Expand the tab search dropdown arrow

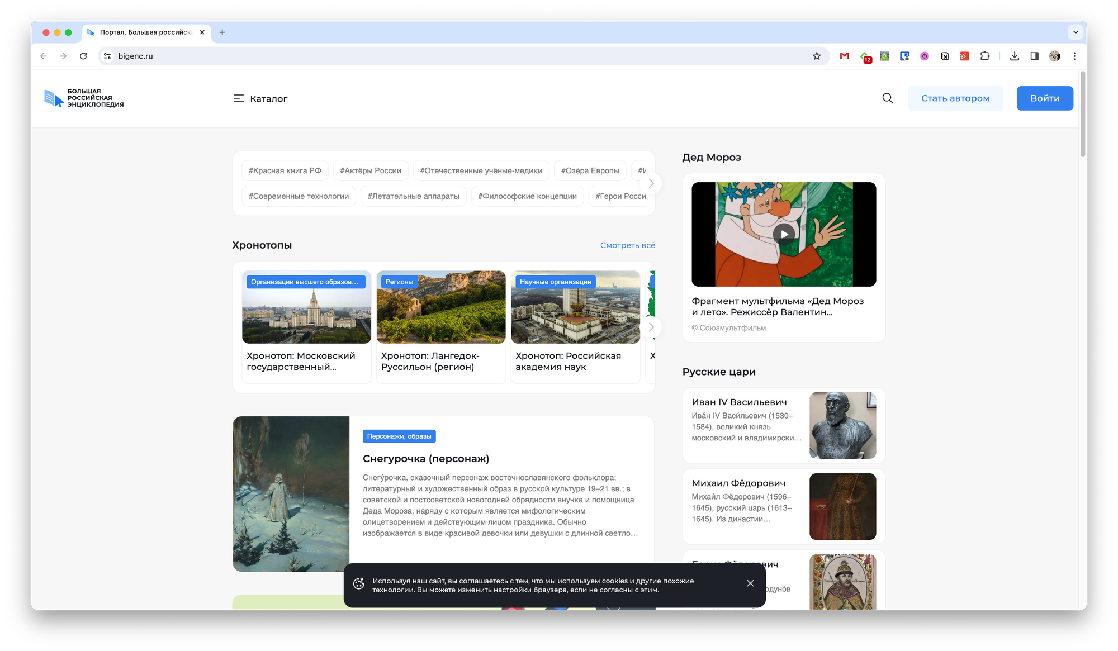click(x=1076, y=32)
